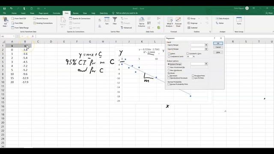Open the File menu
The width and height of the screenshot is (274, 154).
[x=4, y=13]
